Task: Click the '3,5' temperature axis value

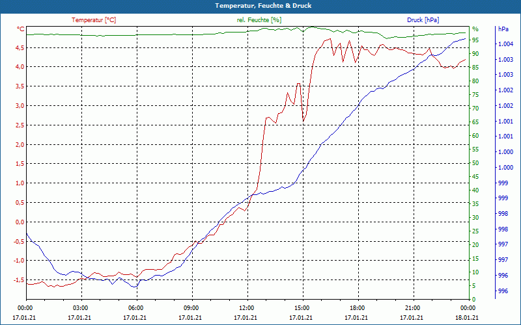Action: pos(20,86)
